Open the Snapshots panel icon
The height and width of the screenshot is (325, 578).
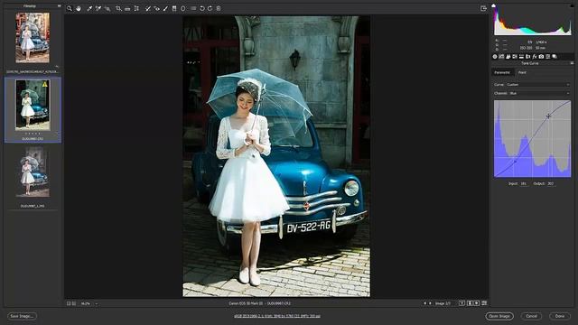[555, 56]
